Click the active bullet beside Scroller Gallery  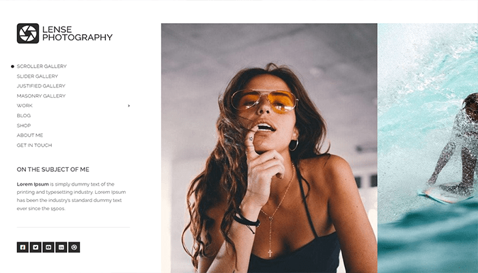(x=12, y=66)
